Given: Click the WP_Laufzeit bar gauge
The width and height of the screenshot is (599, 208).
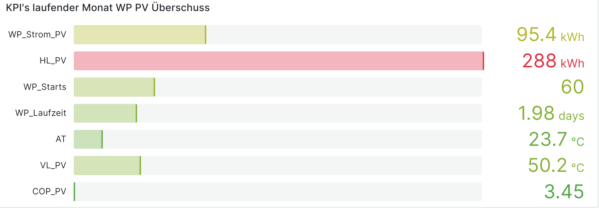Looking at the screenshot, I should click(x=105, y=113).
